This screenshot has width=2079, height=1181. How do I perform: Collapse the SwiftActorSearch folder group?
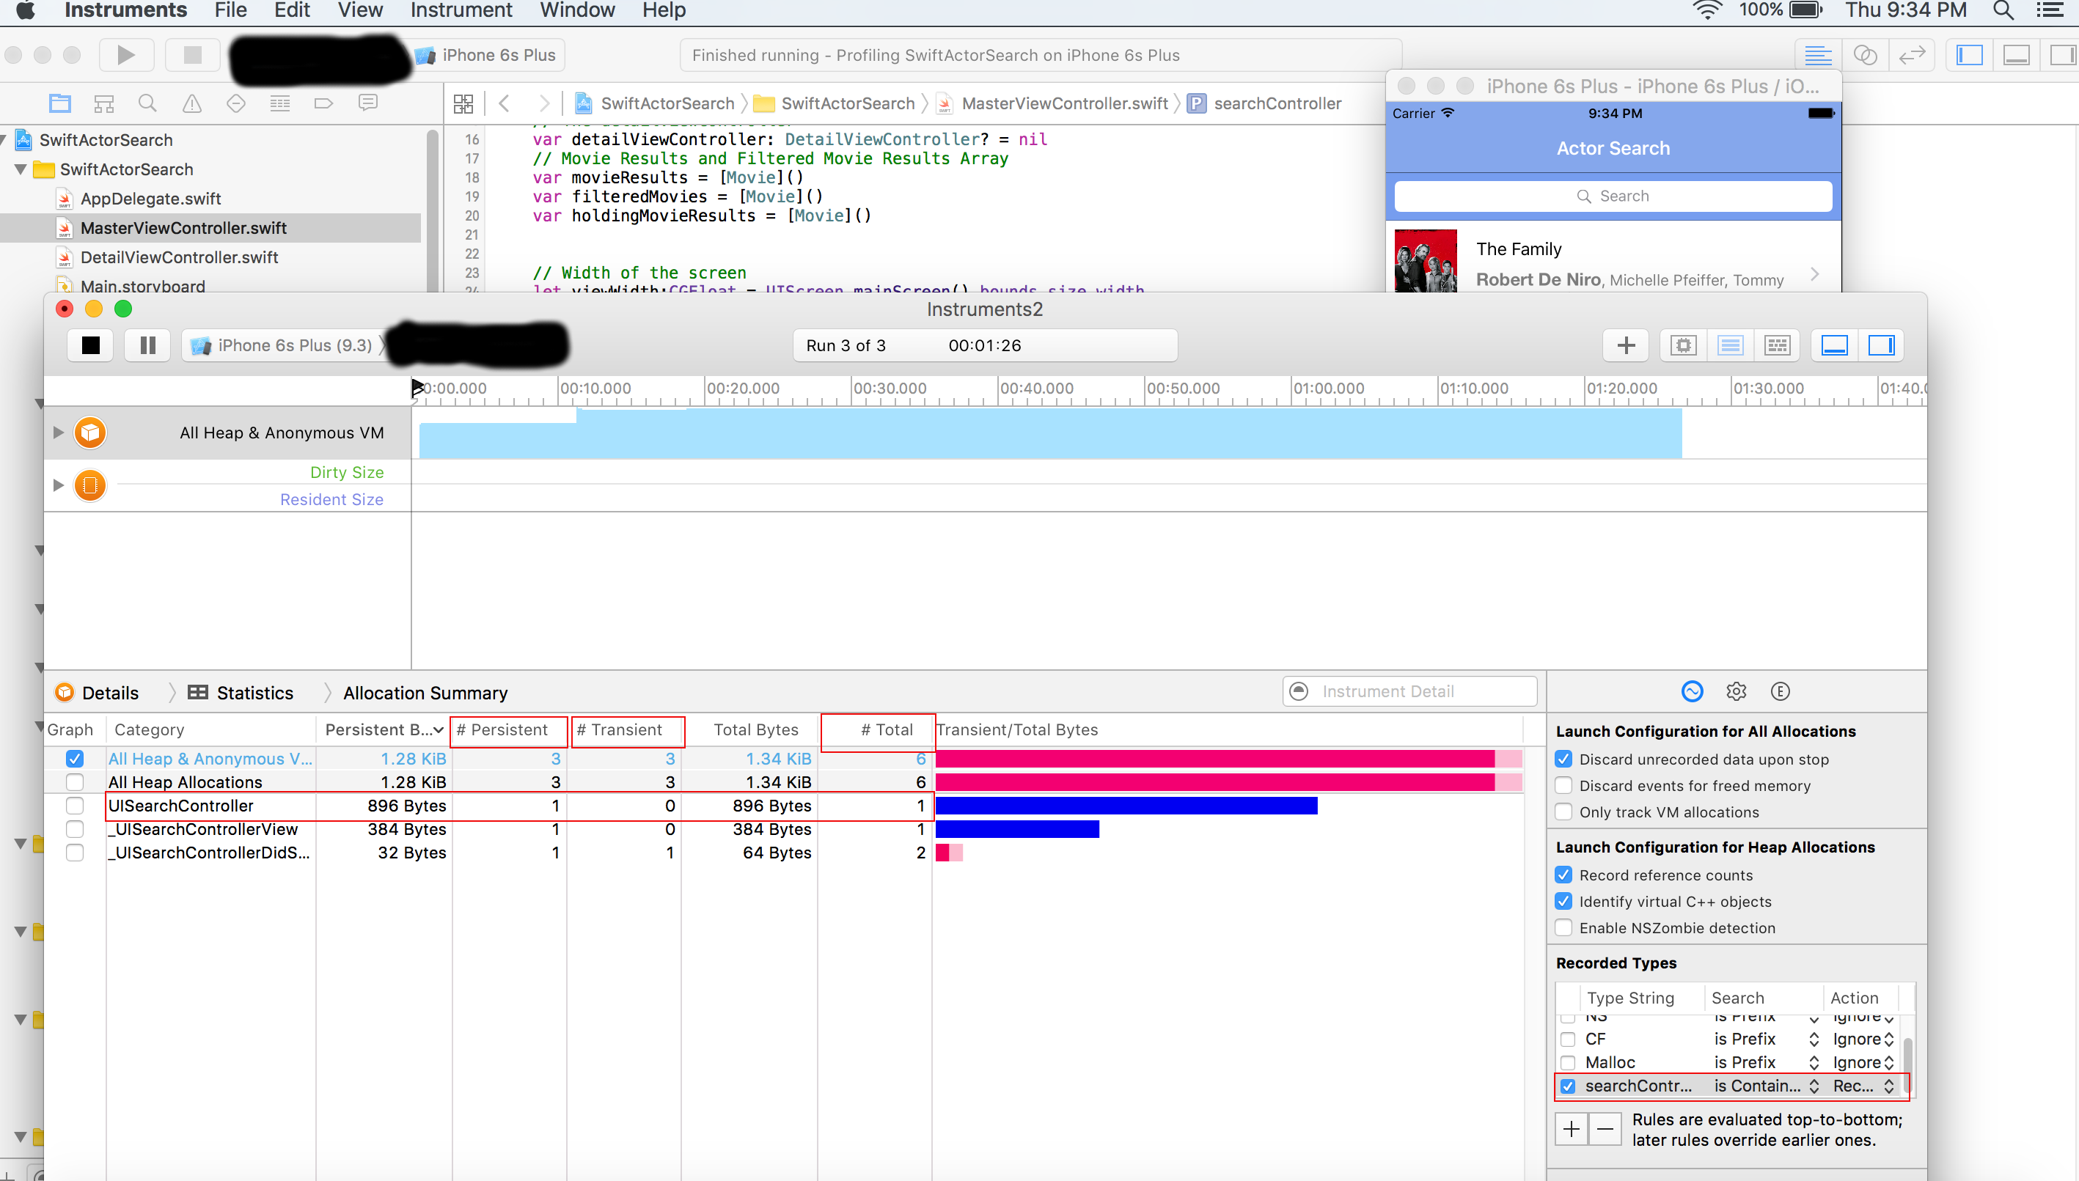[21, 169]
